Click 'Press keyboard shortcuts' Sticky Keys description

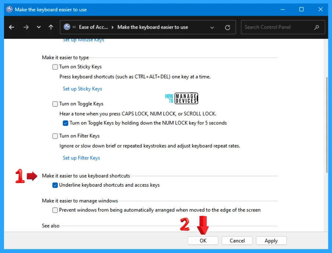coord(135,77)
